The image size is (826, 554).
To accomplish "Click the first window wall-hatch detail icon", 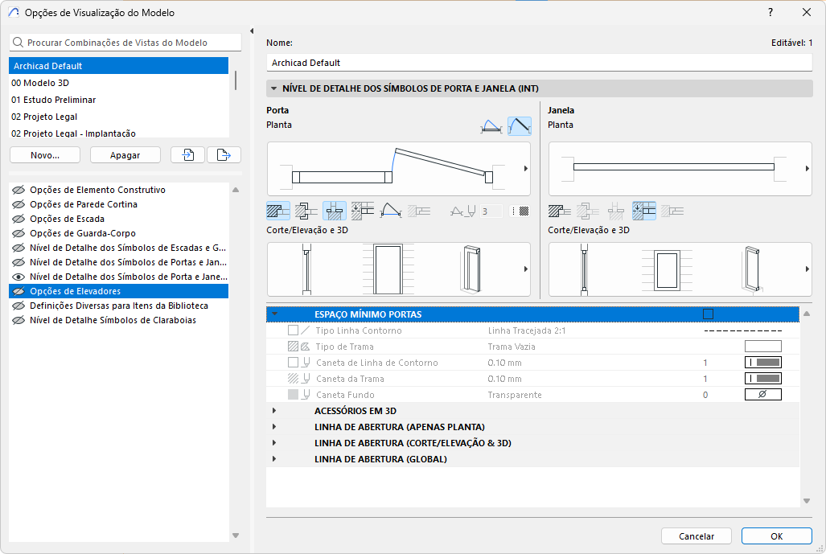I will [560, 211].
